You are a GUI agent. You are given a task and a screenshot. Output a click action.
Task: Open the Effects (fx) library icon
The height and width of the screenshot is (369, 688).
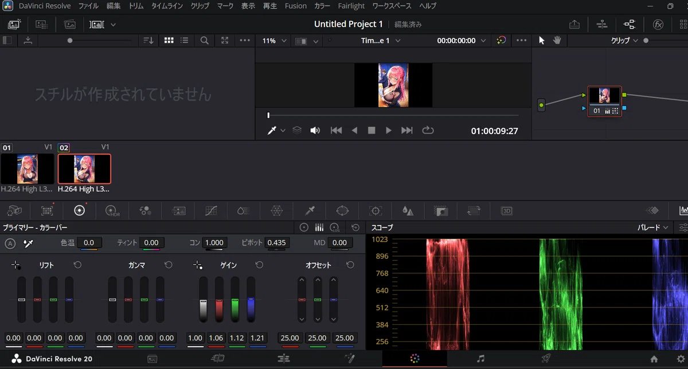658,25
